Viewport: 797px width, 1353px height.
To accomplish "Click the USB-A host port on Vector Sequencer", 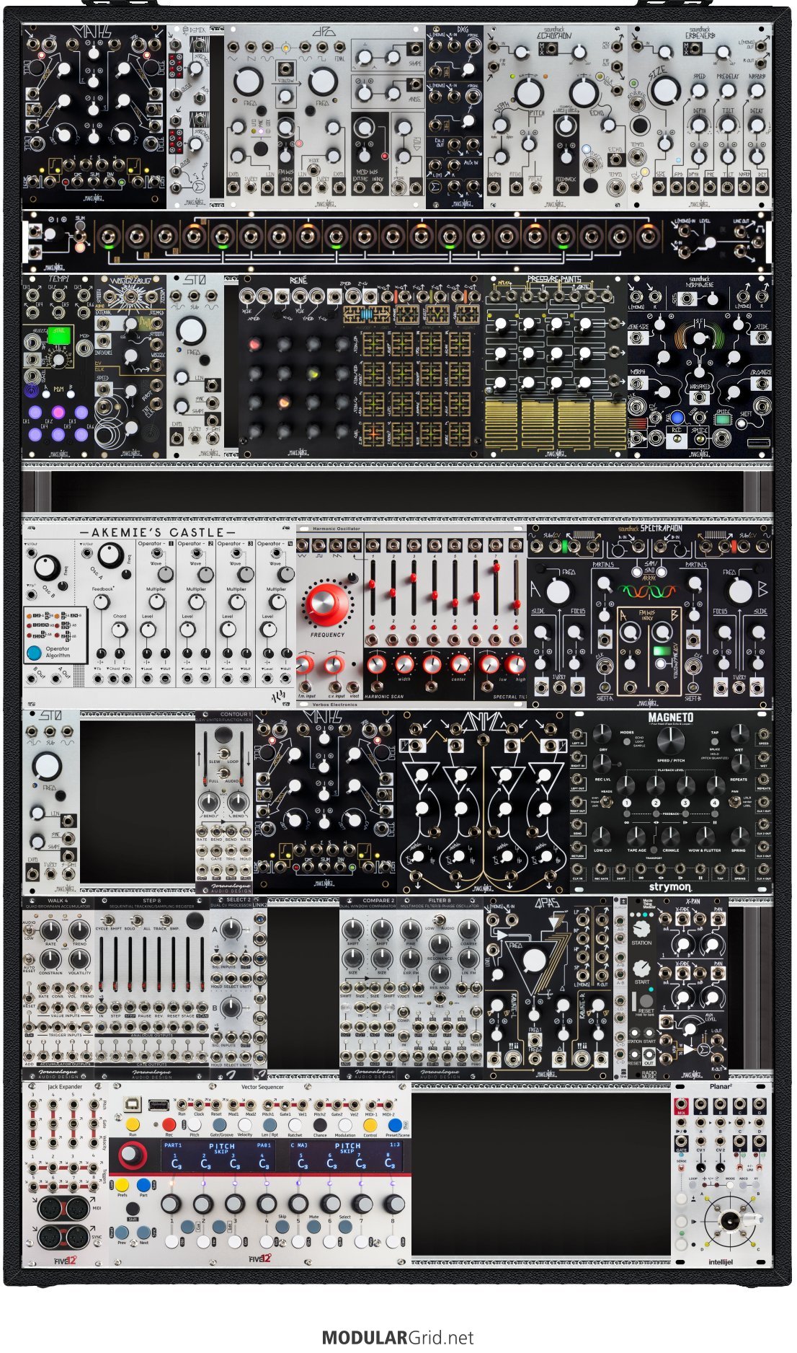I will pyautogui.click(x=159, y=1104).
